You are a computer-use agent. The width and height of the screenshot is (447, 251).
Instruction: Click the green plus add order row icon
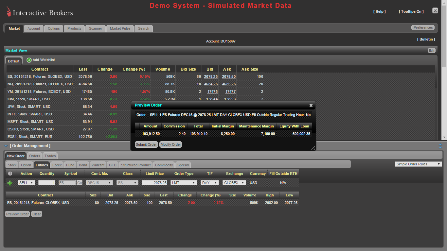pos(10,183)
